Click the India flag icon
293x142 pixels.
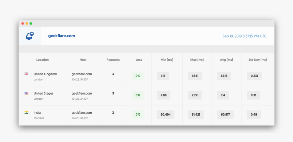click(26, 113)
